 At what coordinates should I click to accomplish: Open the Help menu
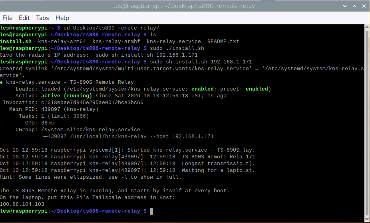[62, 18]
